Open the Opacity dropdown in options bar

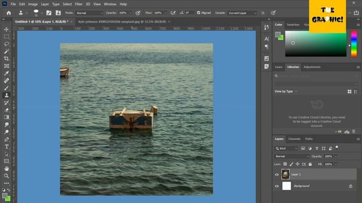[131, 13]
